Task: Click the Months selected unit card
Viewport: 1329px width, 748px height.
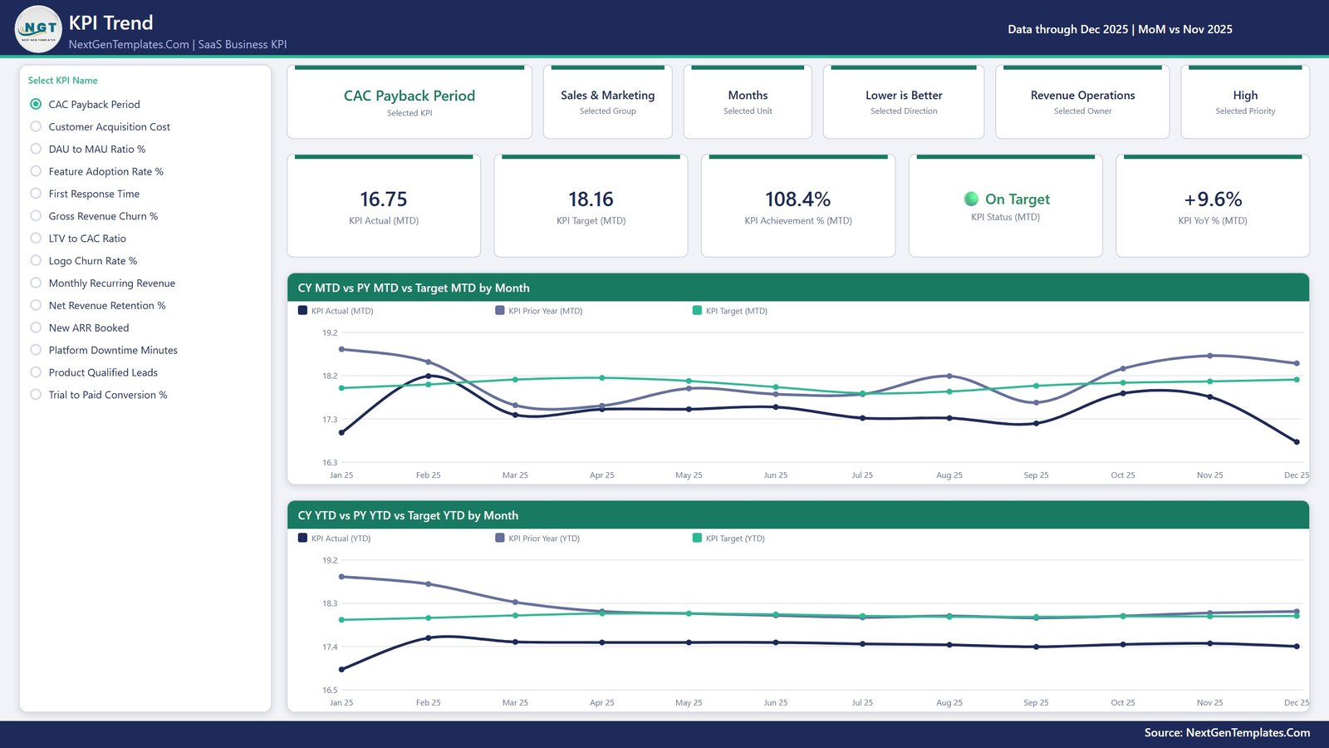Action: [748, 102]
